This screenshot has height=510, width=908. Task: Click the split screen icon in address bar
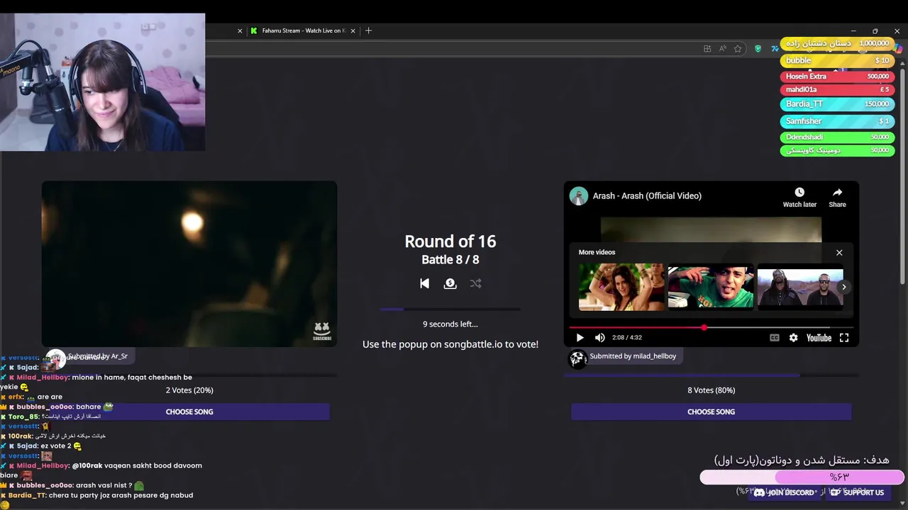click(x=707, y=48)
